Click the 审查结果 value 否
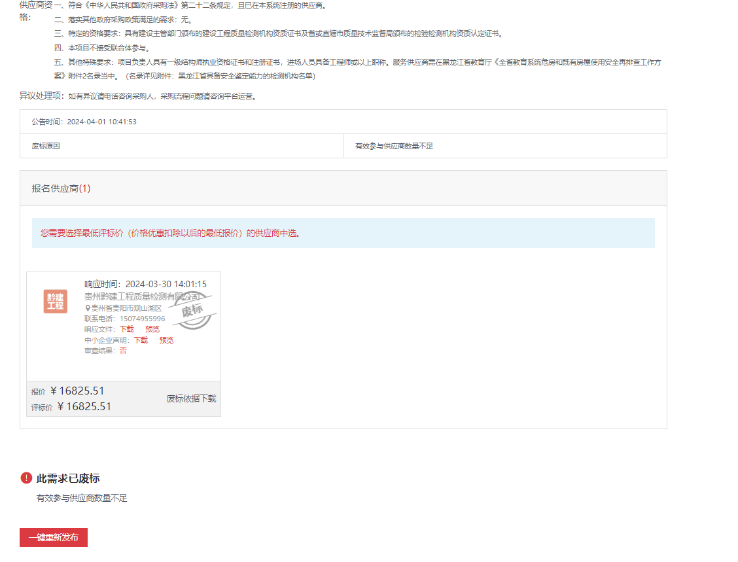The width and height of the screenshot is (738, 562). point(123,351)
